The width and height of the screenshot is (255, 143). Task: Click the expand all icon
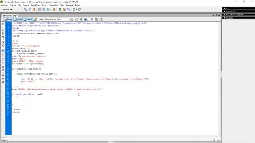[3, 37]
